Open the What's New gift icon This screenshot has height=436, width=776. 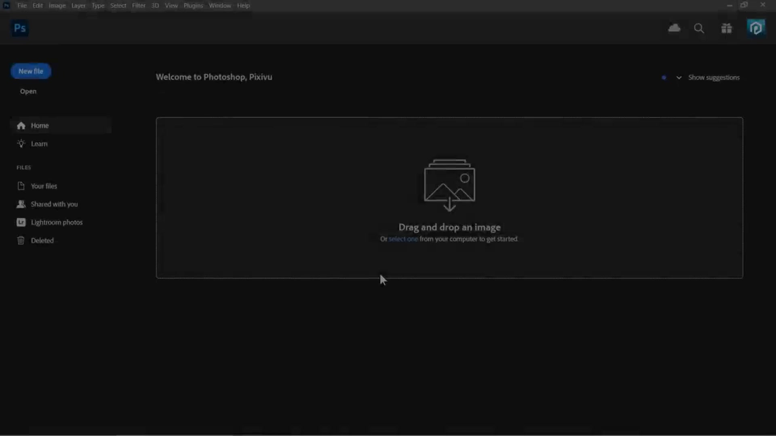[x=727, y=28]
